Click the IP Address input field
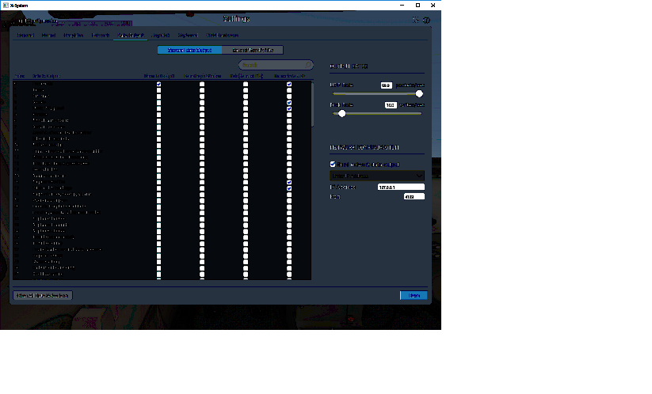652x394 pixels. (401, 187)
